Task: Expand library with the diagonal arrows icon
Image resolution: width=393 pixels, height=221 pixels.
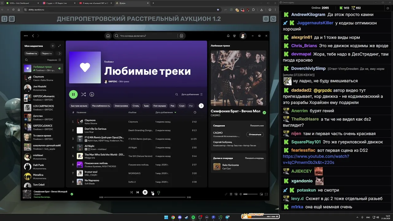Action: 59,46
